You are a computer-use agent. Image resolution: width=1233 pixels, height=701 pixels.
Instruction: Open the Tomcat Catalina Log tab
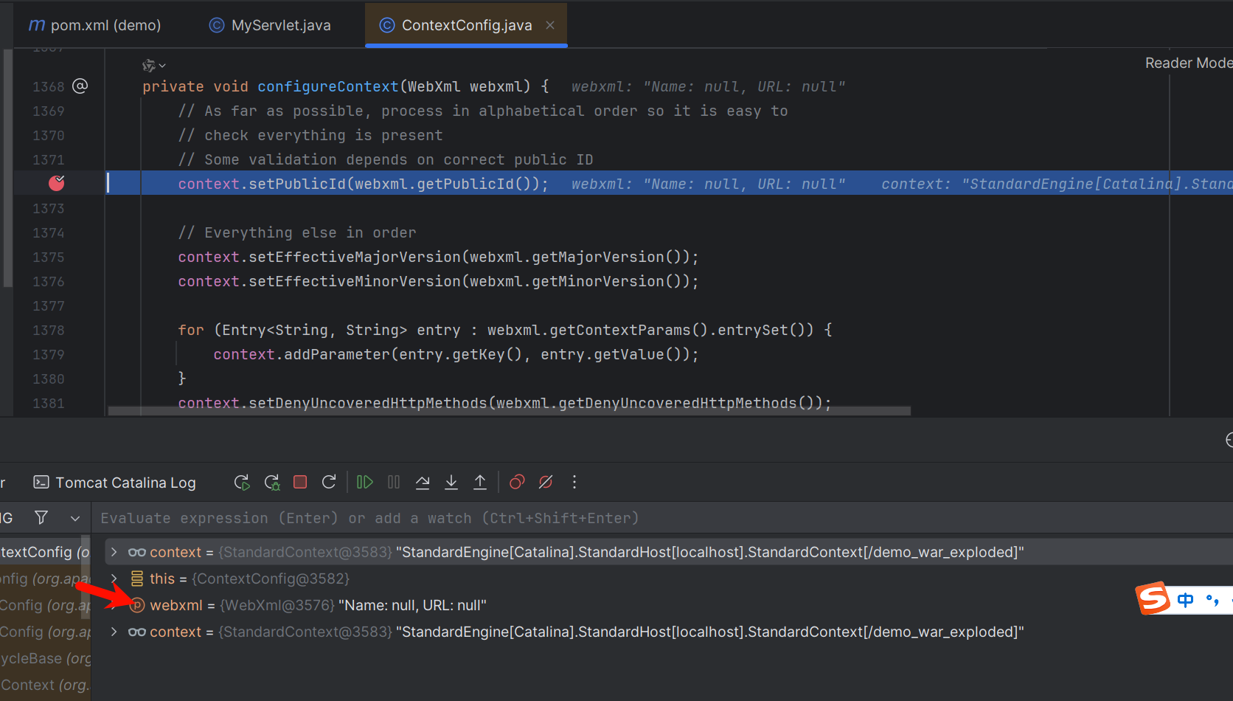click(x=115, y=483)
